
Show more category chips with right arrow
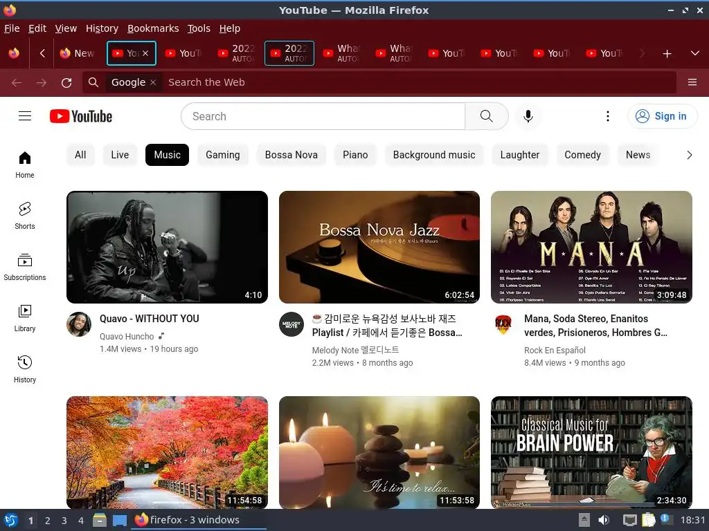point(689,155)
